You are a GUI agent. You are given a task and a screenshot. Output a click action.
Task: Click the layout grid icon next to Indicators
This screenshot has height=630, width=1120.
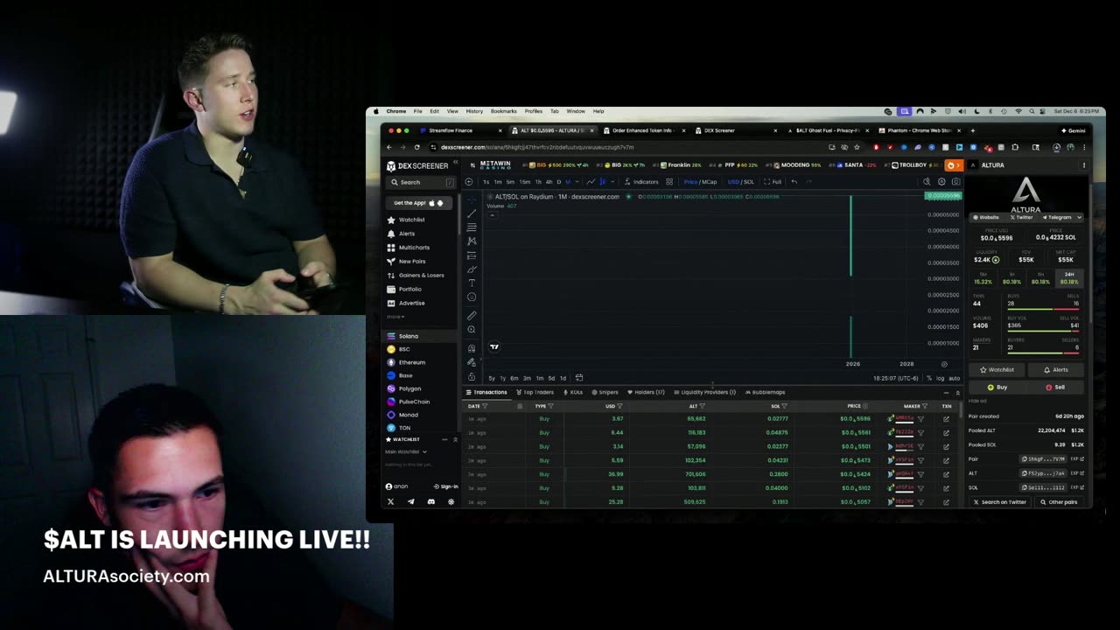(669, 182)
